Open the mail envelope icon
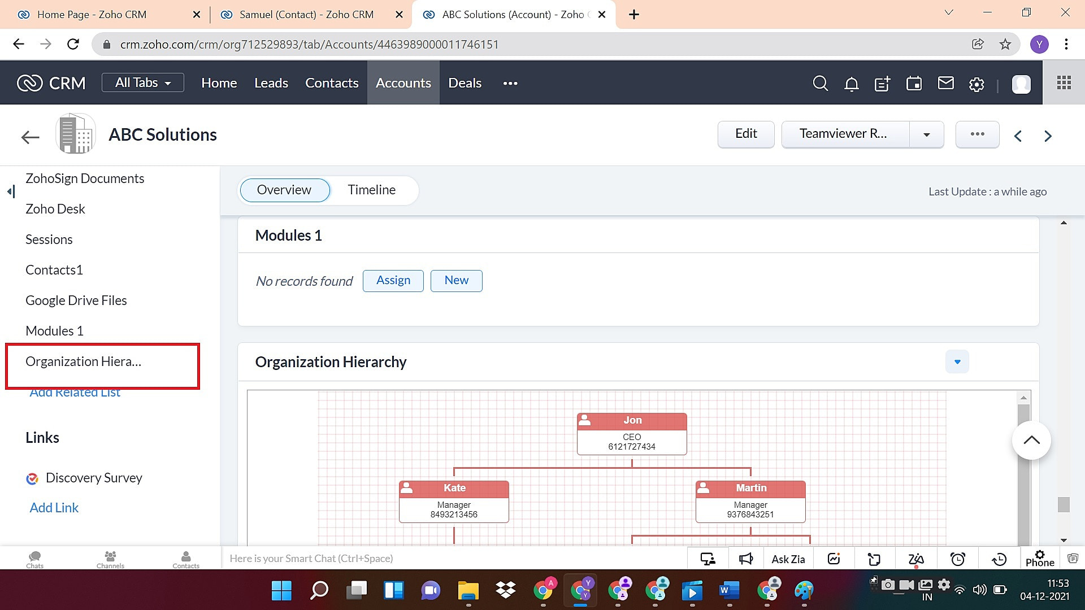Viewport: 1085px width, 610px height. [945, 84]
